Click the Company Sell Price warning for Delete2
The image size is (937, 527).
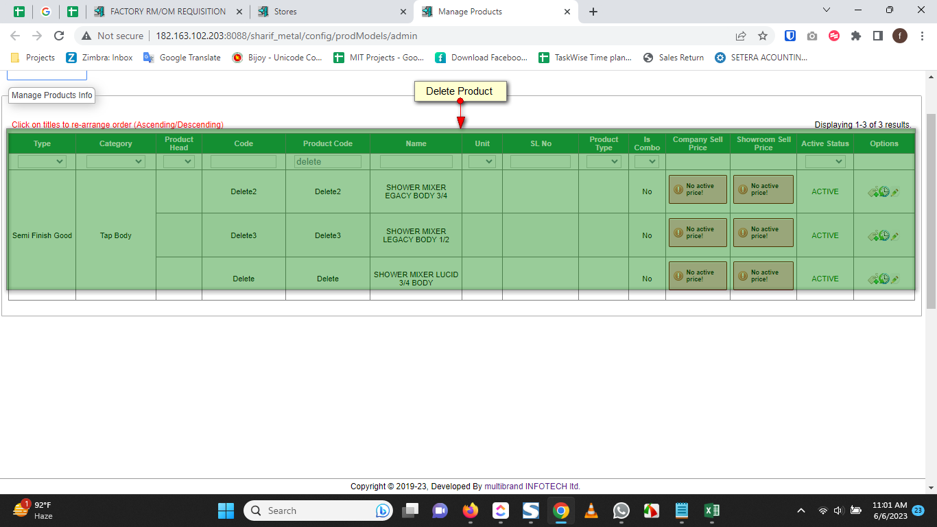(x=698, y=189)
